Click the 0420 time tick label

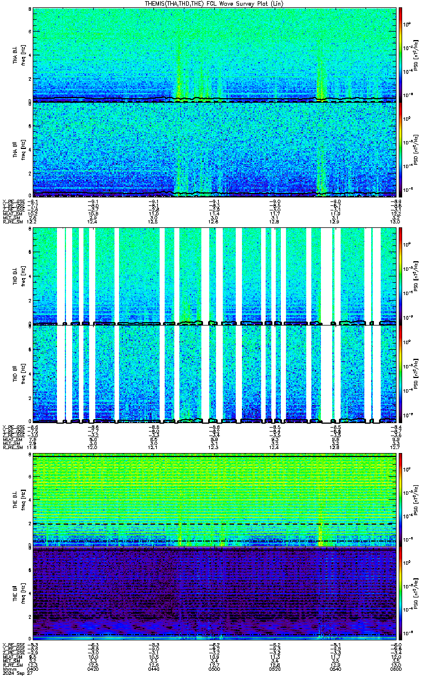pyautogui.click(x=94, y=669)
